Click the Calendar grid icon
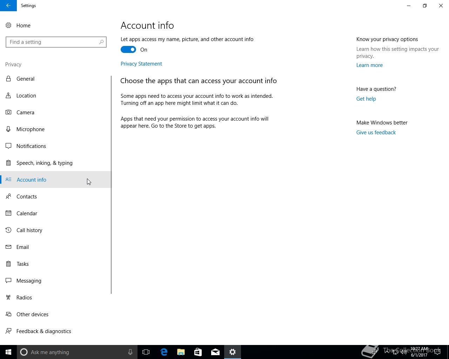The width and height of the screenshot is (449, 359). pyautogui.click(x=8, y=214)
